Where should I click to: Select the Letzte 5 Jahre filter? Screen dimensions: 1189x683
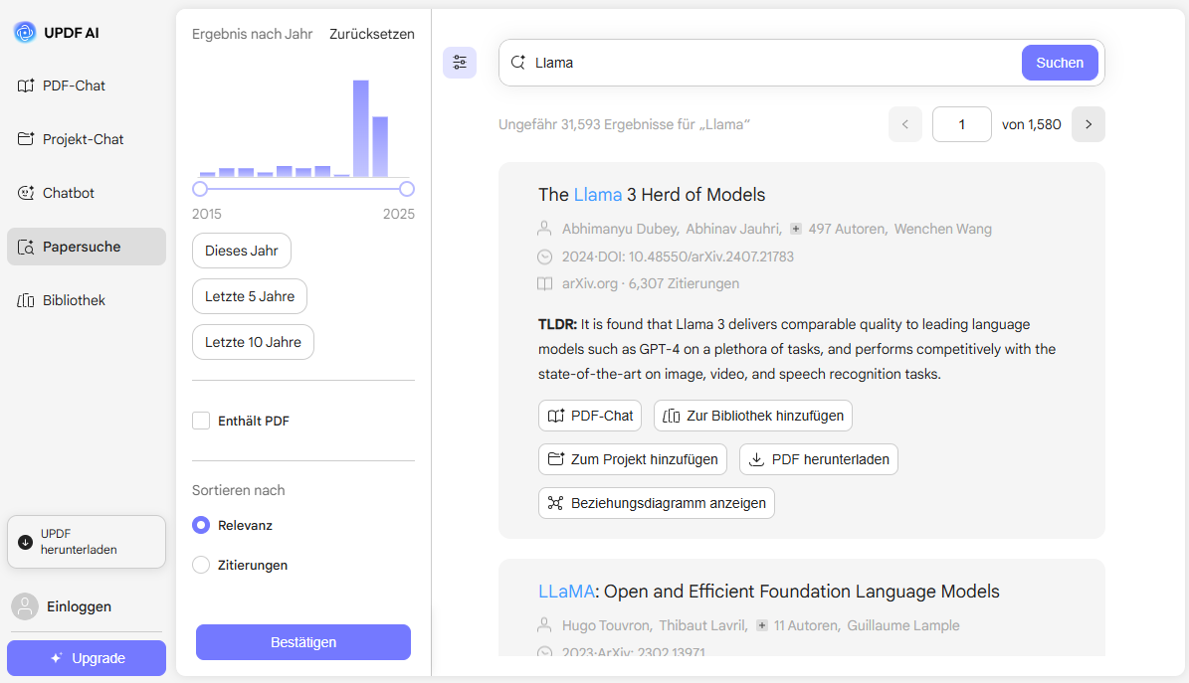click(250, 296)
